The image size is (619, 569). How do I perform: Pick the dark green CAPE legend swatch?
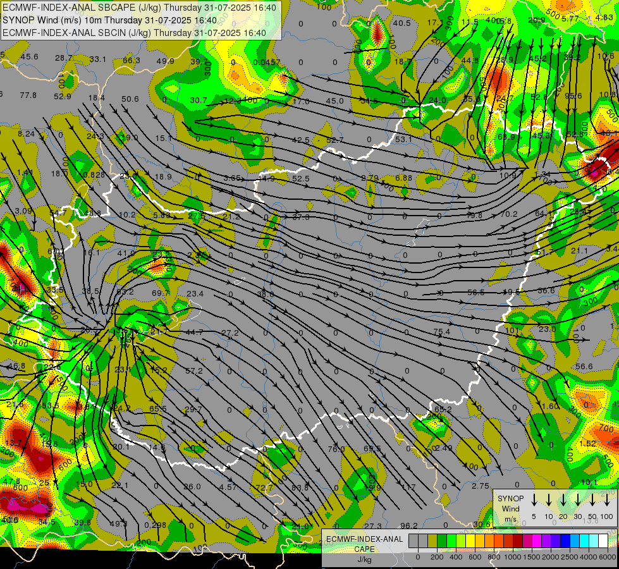coord(442,541)
